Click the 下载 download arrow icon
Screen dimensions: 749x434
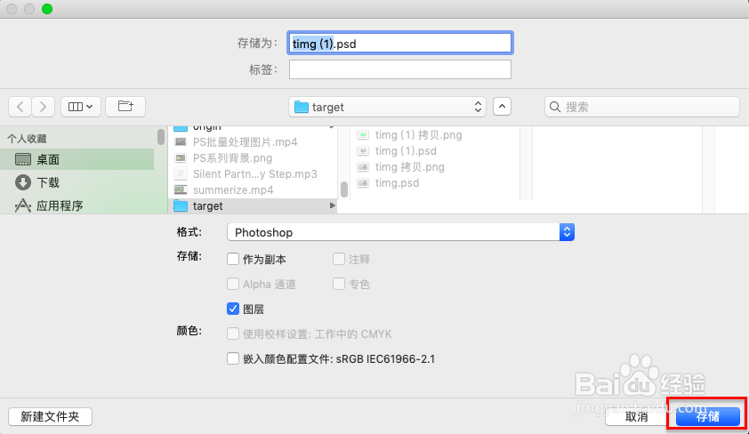pyautogui.click(x=23, y=182)
